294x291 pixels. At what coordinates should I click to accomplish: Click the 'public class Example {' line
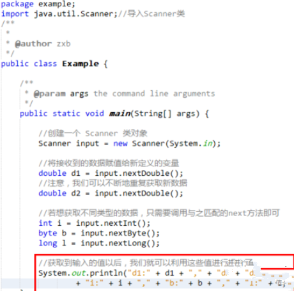coord(54,64)
